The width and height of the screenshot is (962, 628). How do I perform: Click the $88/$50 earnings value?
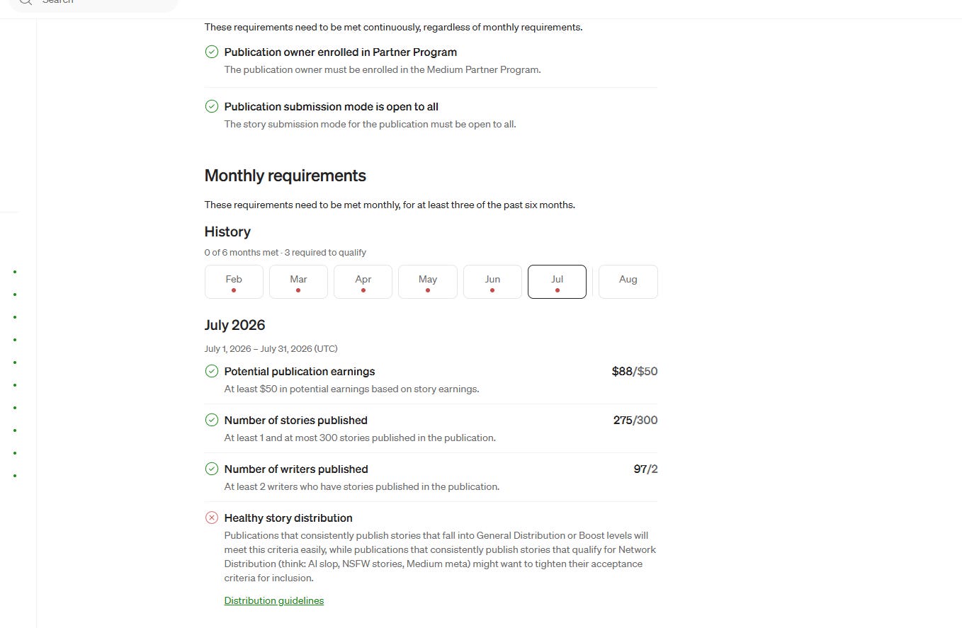coord(635,371)
